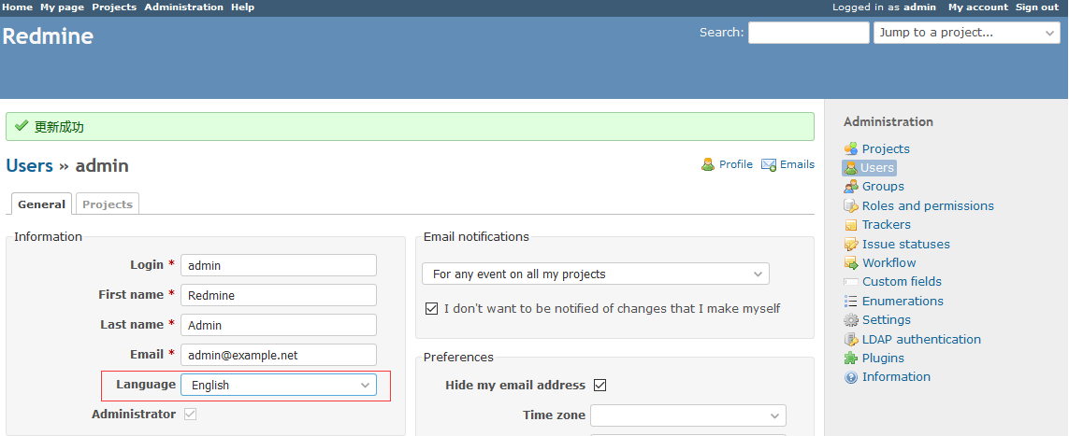Open the Jump to a project dropdown
This screenshot has height=436, width=1069.
966,33
